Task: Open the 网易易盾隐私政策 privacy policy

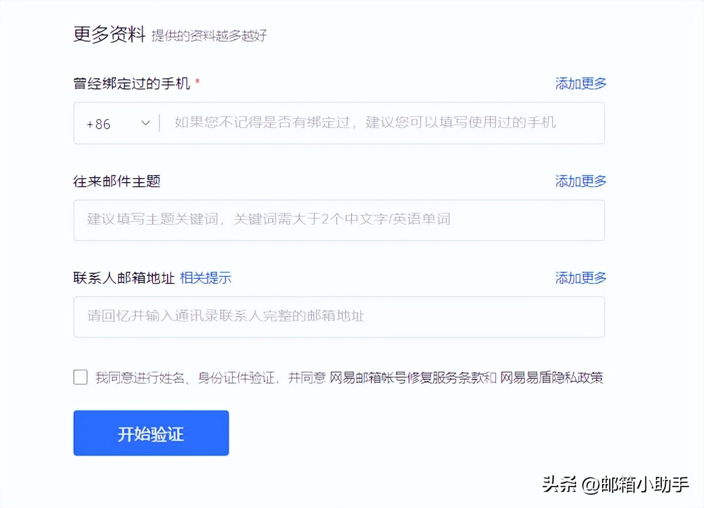Action: (553, 378)
